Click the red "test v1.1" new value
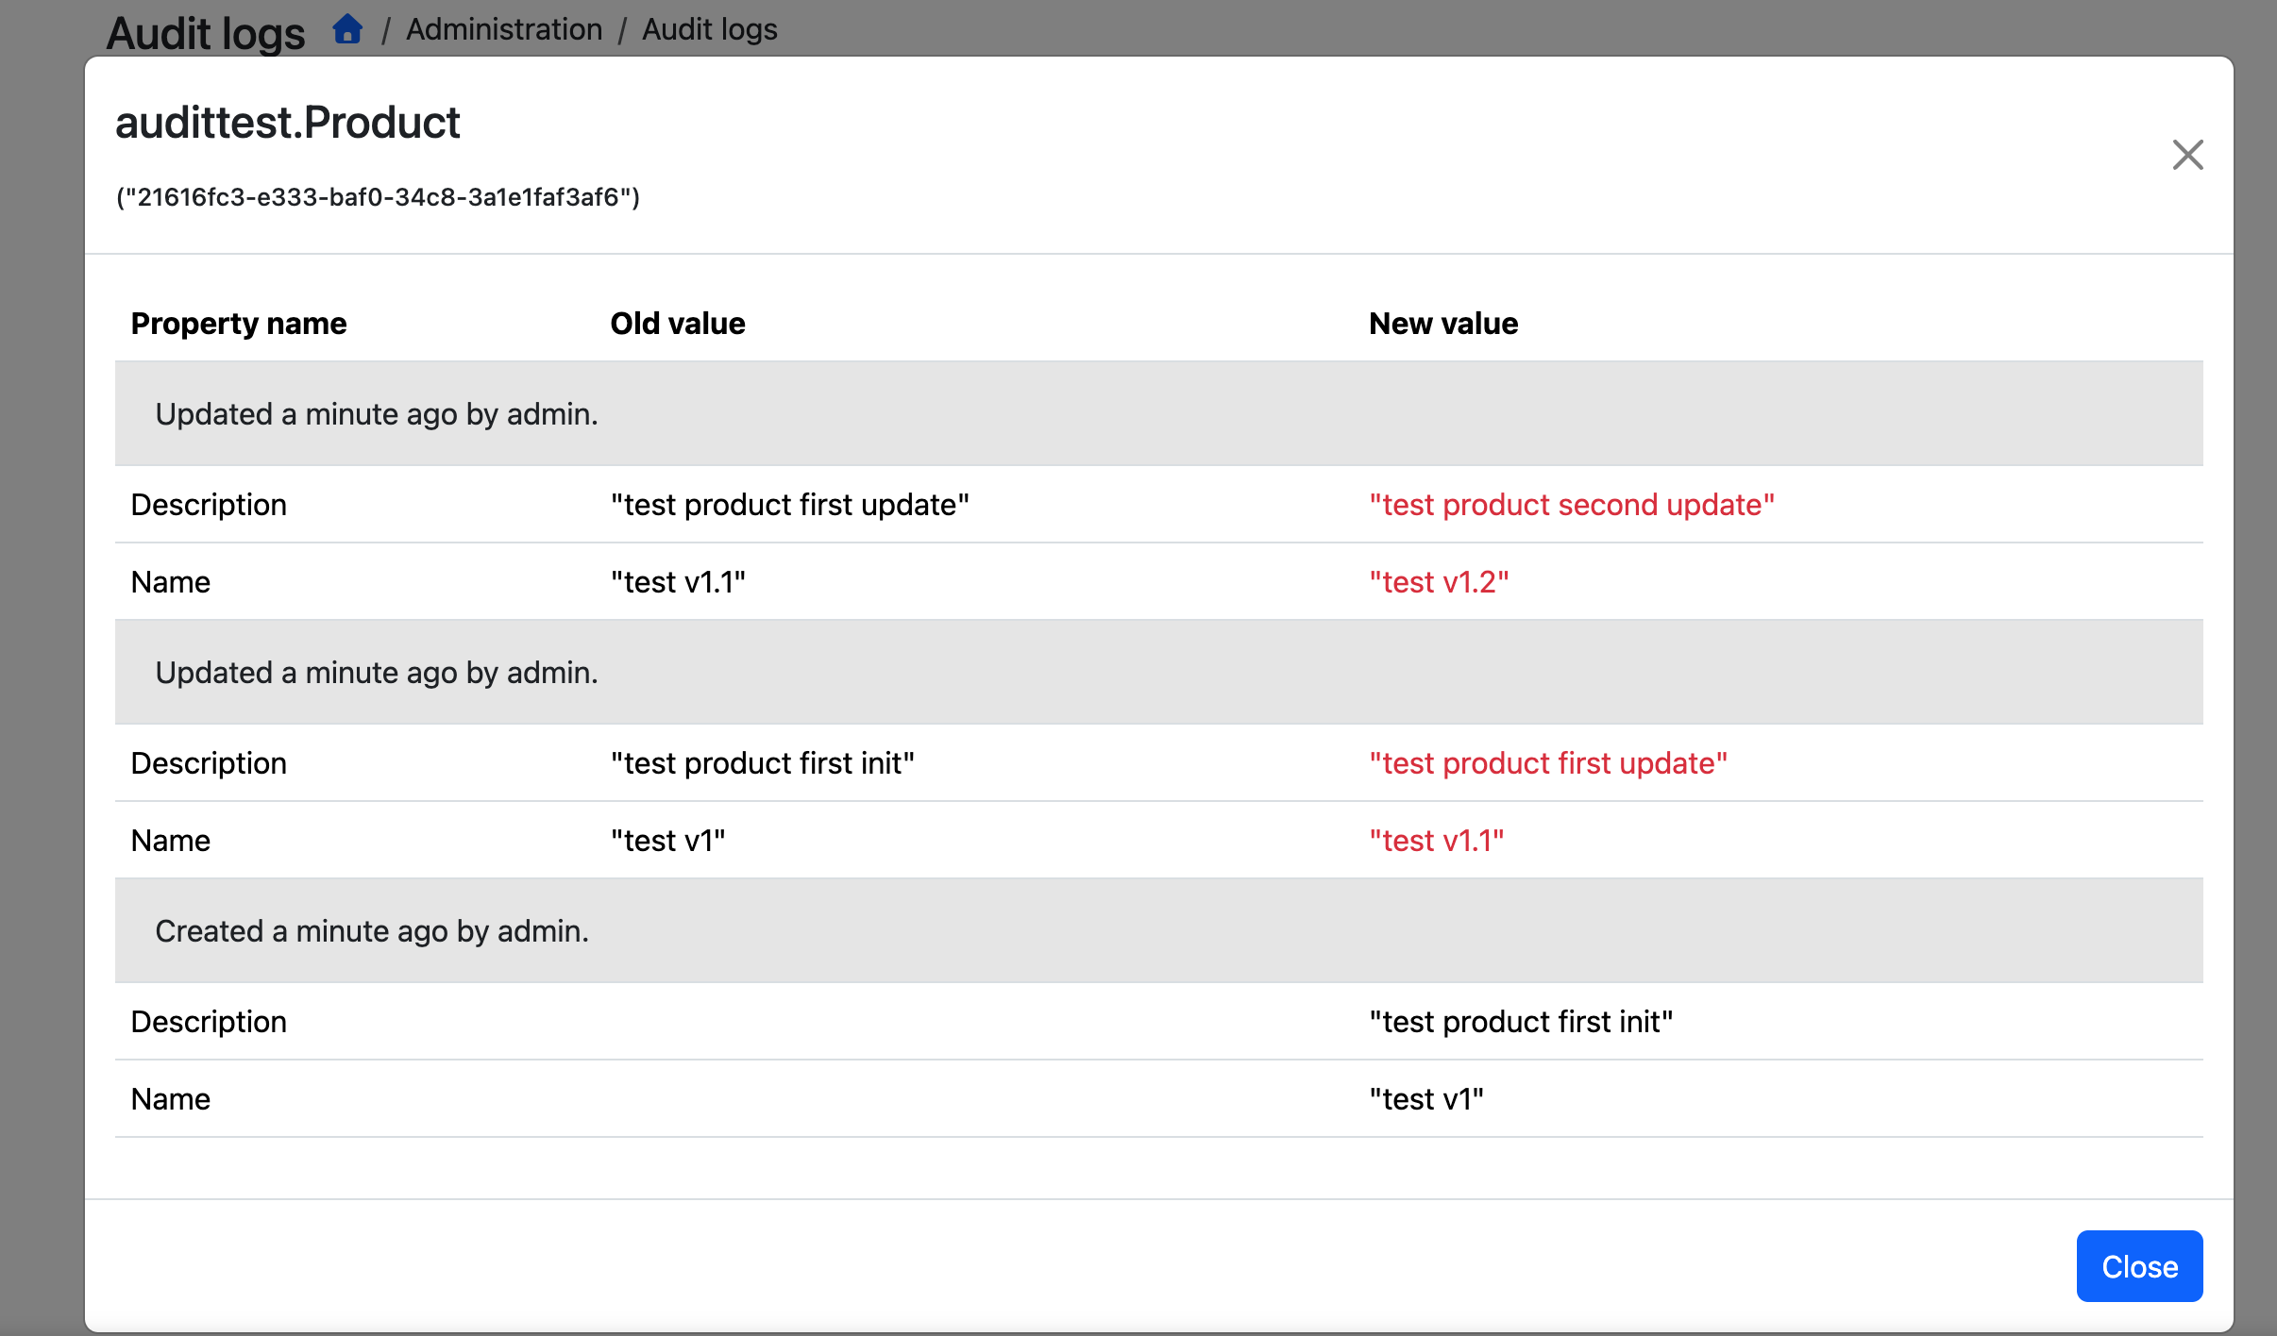The image size is (2277, 1336). click(x=1436, y=841)
